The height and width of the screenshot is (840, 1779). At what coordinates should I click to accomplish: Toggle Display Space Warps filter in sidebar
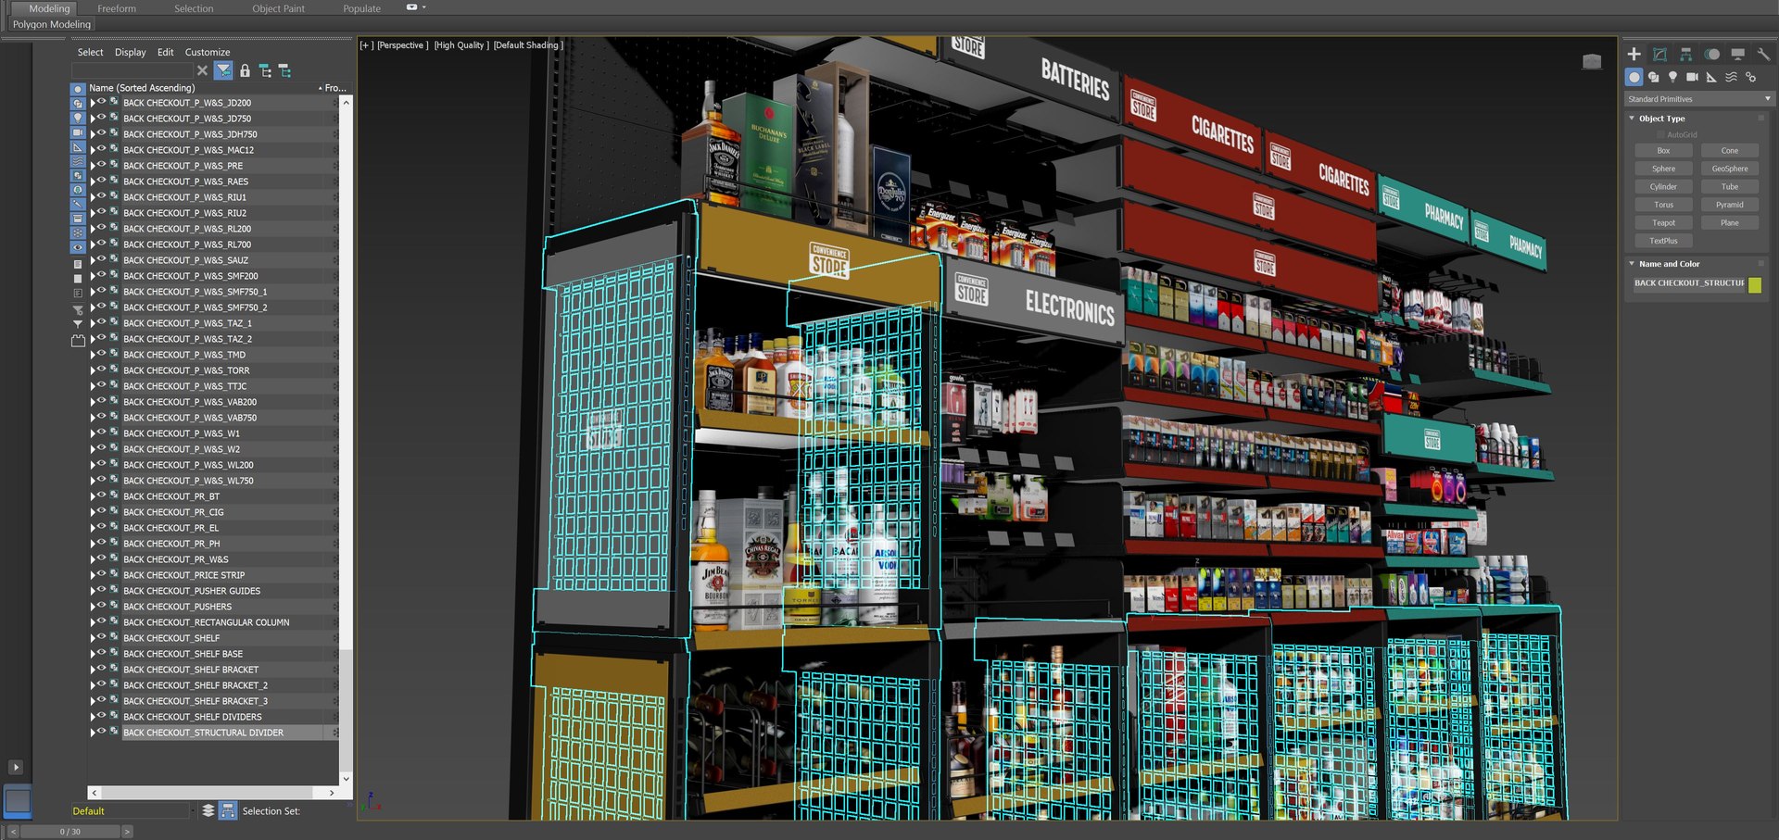click(78, 161)
